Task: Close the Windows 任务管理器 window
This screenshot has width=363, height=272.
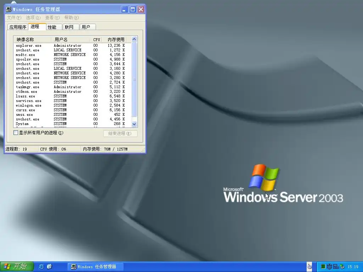Action: point(141,10)
